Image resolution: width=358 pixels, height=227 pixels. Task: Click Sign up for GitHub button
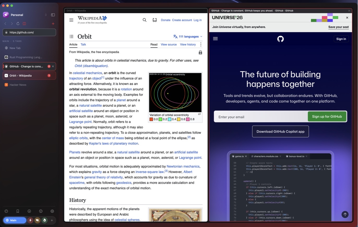pos(327,117)
